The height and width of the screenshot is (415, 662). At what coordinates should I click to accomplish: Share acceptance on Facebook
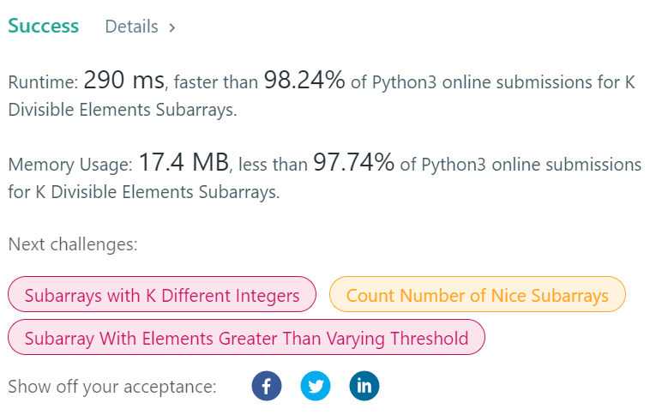pyautogui.click(x=267, y=386)
